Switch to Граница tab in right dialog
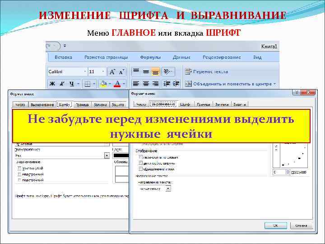 203,104
